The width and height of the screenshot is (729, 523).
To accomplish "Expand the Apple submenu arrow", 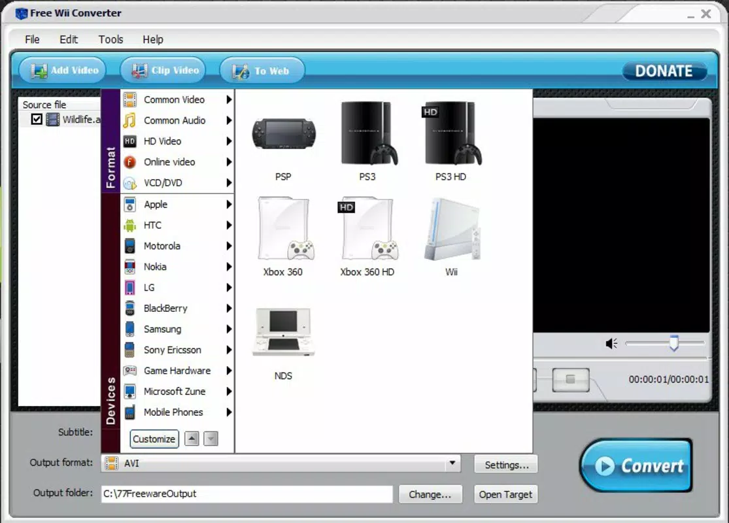I will click(229, 205).
